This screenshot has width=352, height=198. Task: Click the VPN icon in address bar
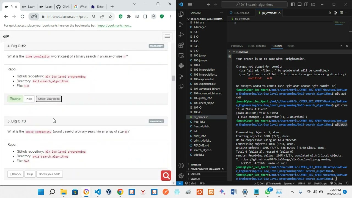pos(34,16)
